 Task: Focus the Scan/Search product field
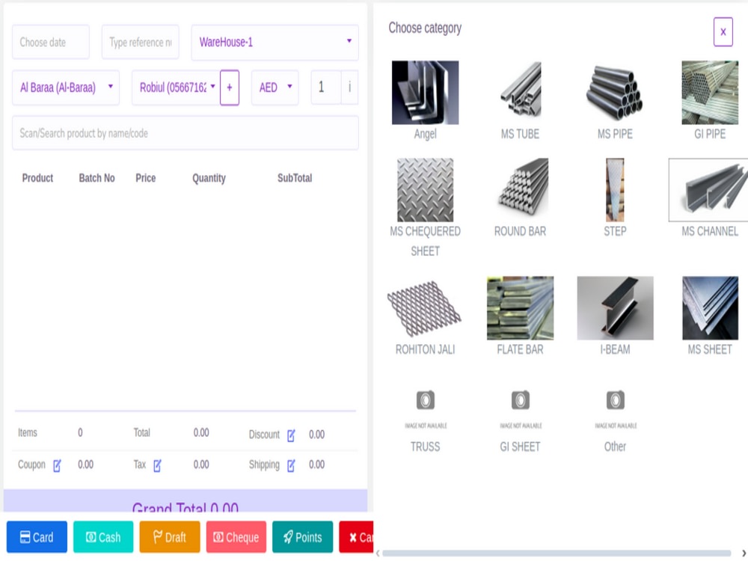[x=185, y=133]
